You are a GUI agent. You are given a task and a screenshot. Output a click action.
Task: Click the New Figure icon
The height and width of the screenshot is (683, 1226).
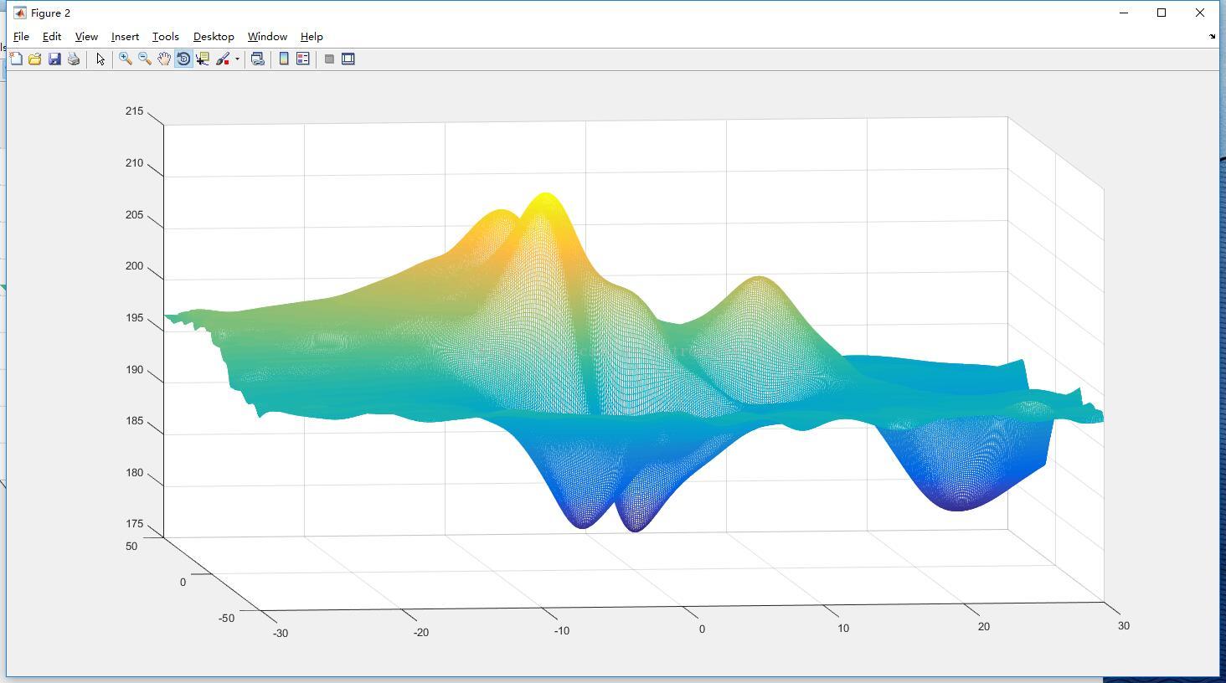coord(16,59)
